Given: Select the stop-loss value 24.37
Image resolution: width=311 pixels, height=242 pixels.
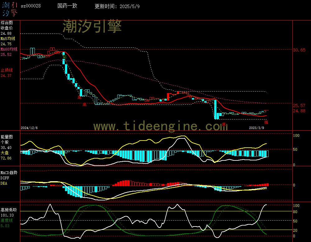Looking at the screenshot, I should [x=6, y=76].
